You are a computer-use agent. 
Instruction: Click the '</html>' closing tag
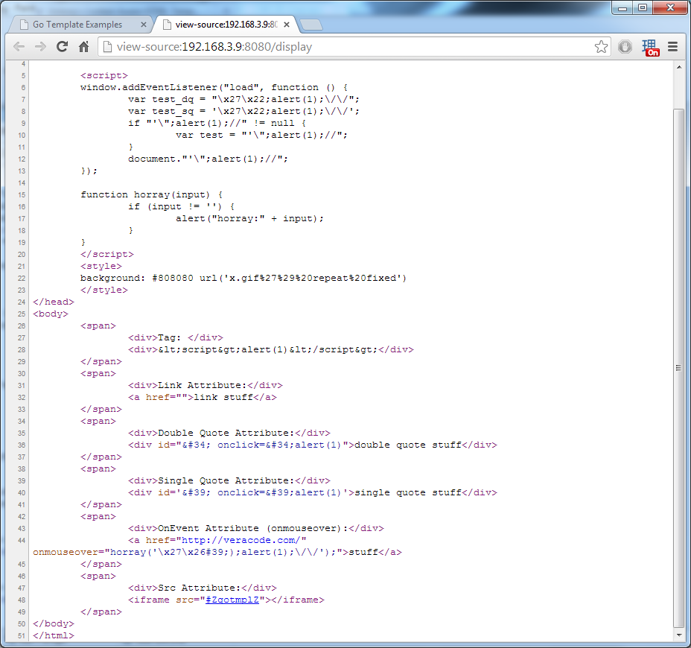[x=54, y=635]
